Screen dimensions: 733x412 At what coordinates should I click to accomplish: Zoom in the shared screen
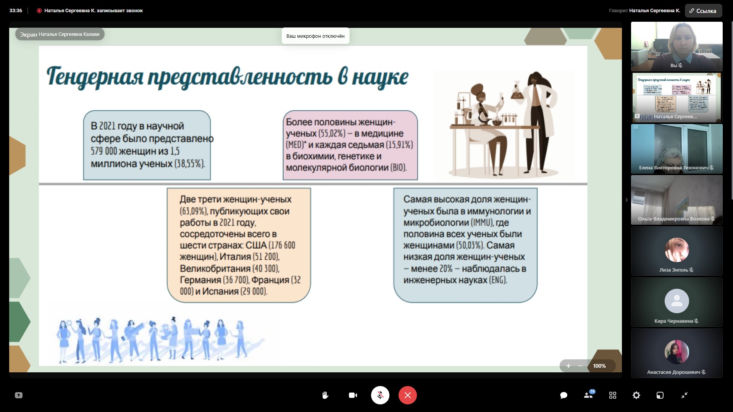point(568,366)
